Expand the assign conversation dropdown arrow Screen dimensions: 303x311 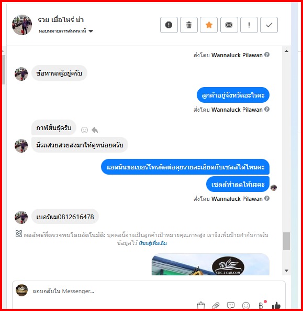(x=91, y=31)
